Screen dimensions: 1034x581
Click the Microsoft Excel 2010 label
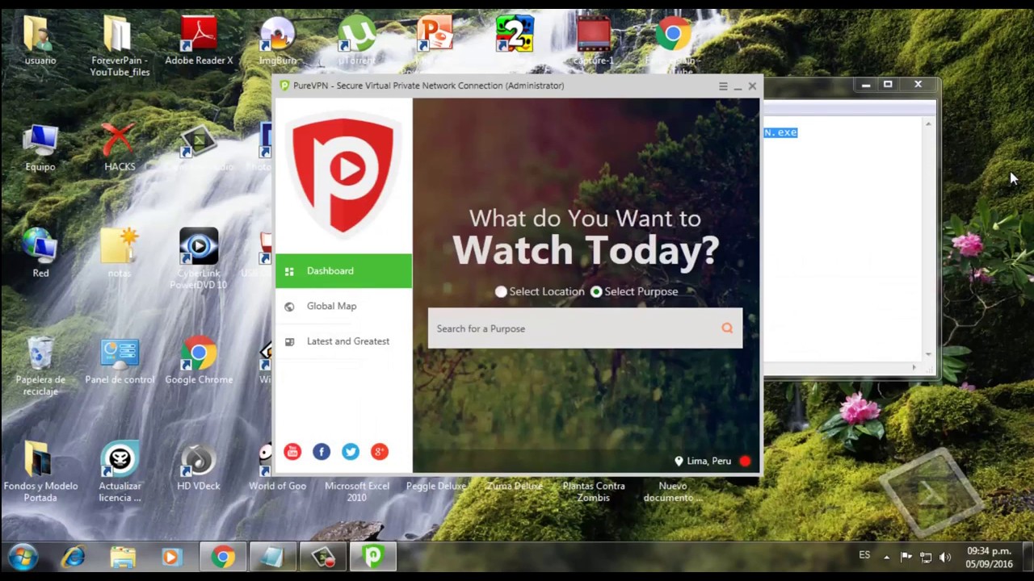pos(356,492)
